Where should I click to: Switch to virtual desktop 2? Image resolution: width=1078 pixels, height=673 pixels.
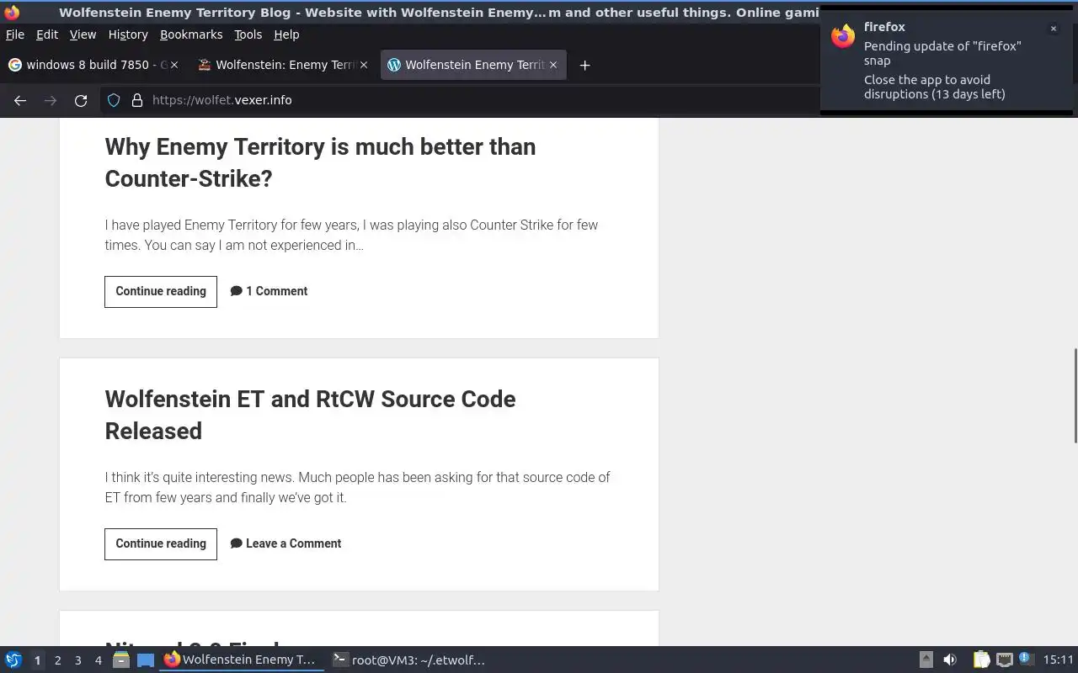tap(57, 660)
